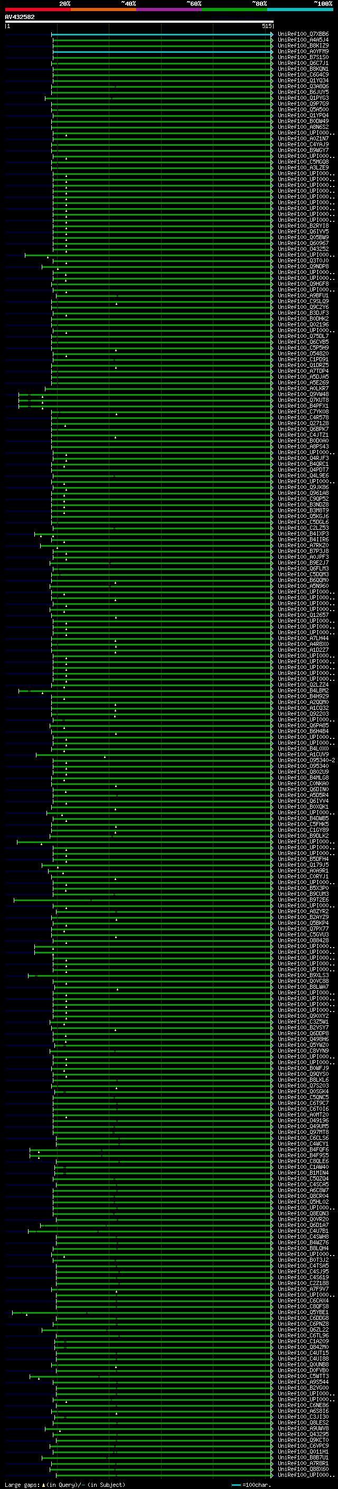This screenshot has height=1489, width=338.
Task: Select label UniRef100_Q9P7G9
Action: click(x=303, y=104)
